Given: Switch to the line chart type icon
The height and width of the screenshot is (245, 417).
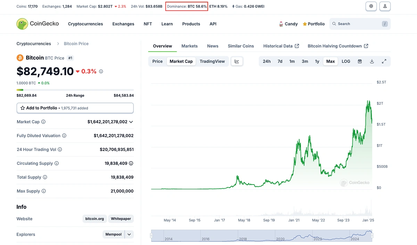Looking at the screenshot, I should (x=237, y=61).
